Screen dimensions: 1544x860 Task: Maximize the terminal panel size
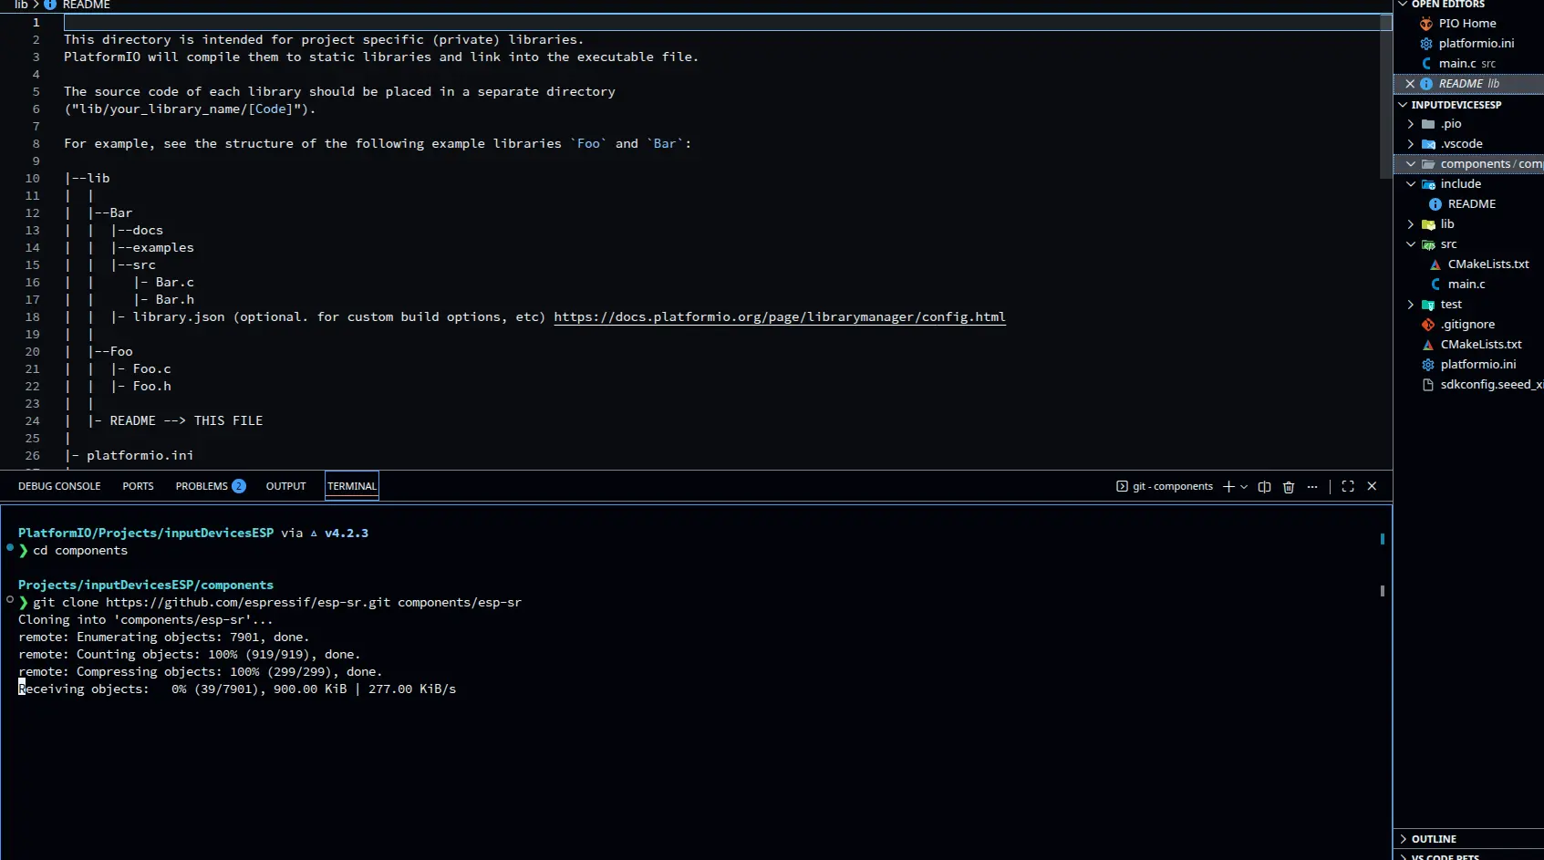coord(1348,487)
